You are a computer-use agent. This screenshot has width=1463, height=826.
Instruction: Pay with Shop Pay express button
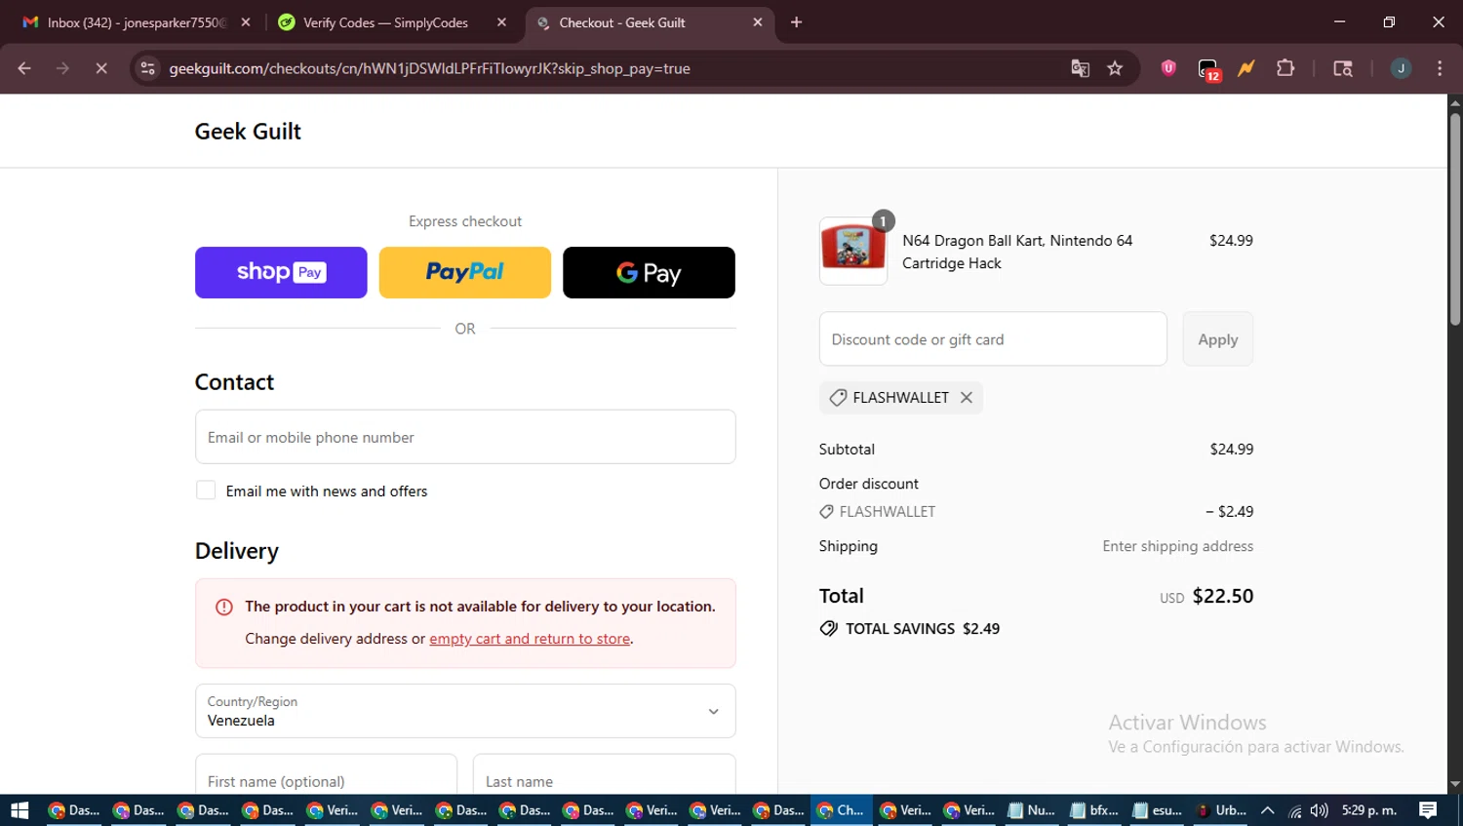[x=281, y=272]
